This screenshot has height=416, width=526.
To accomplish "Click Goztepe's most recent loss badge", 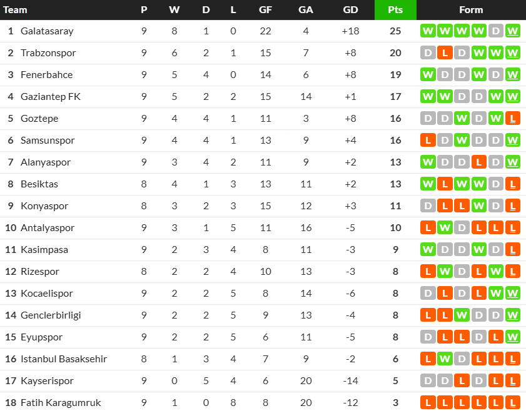I will point(512,119).
